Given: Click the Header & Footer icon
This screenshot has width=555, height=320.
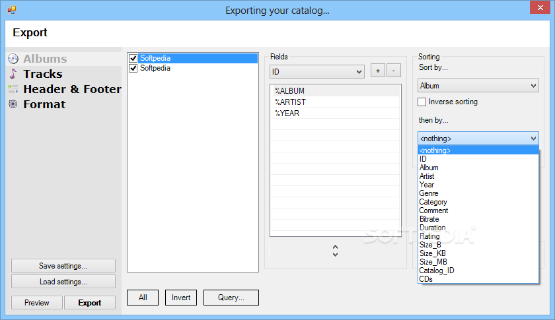Looking at the screenshot, I should point(13,89).
